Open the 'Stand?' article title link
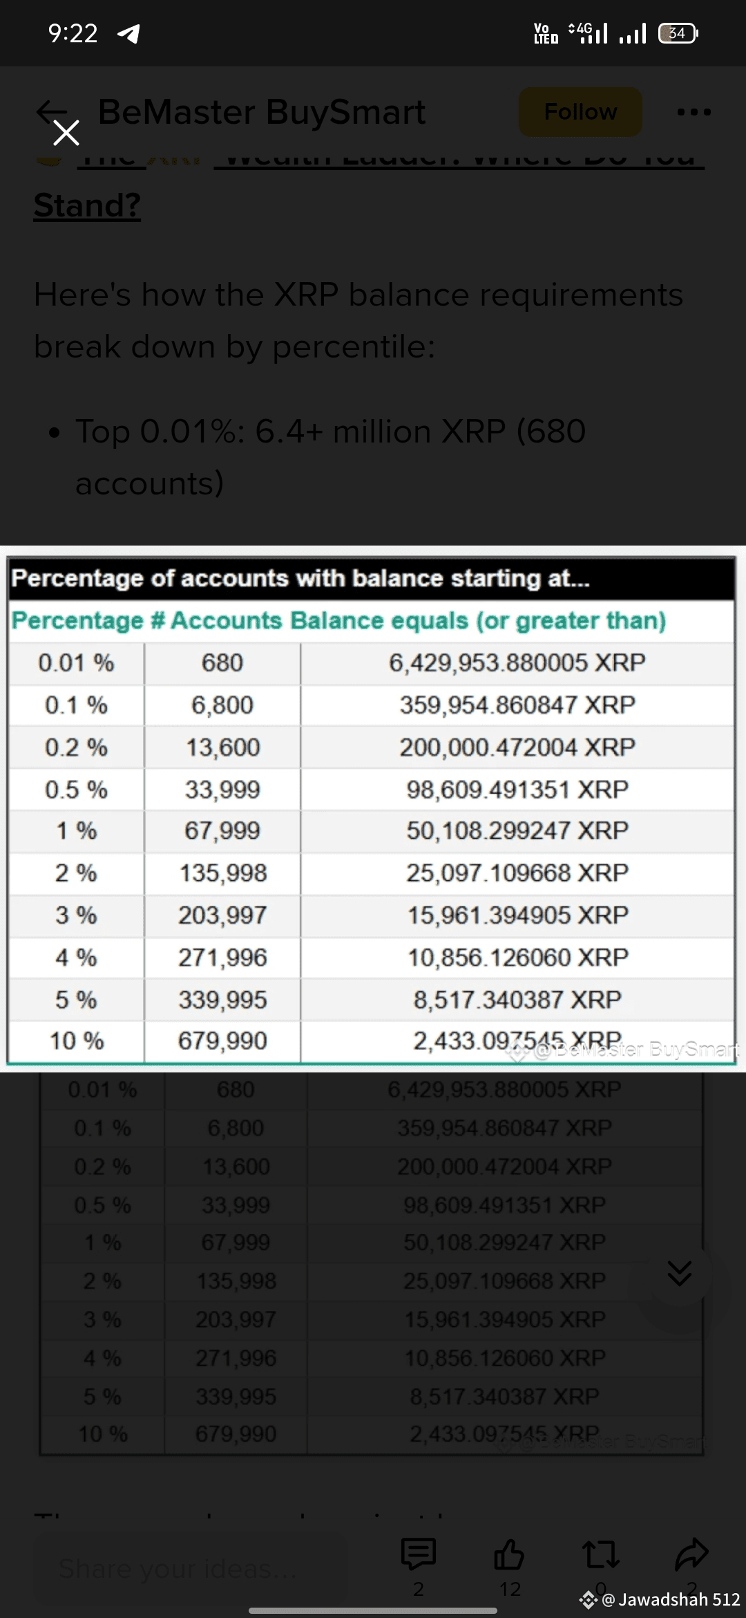This screenshot has height=1618, width=746. tap(87, 205)
